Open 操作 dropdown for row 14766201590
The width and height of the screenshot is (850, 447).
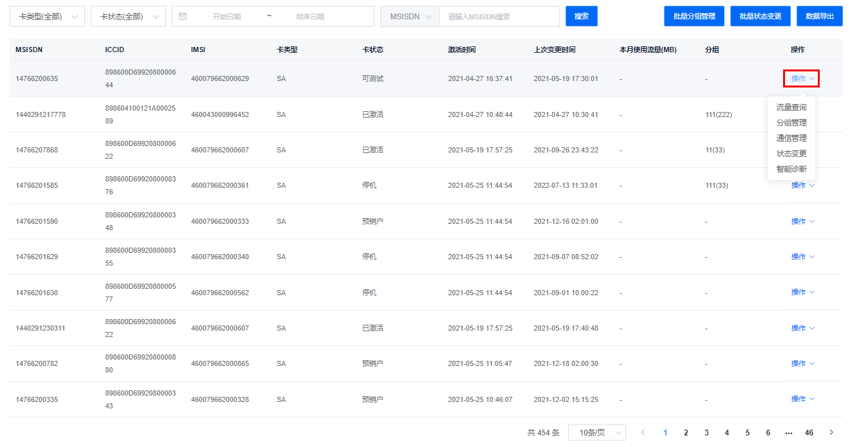pos(802,221)
